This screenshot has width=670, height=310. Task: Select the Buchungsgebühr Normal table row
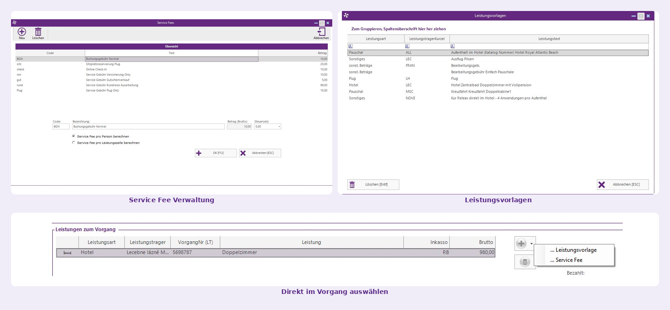point(172,59)
